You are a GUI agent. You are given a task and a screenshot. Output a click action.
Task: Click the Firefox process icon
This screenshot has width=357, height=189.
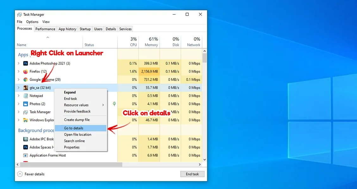(x=26, y=71)
